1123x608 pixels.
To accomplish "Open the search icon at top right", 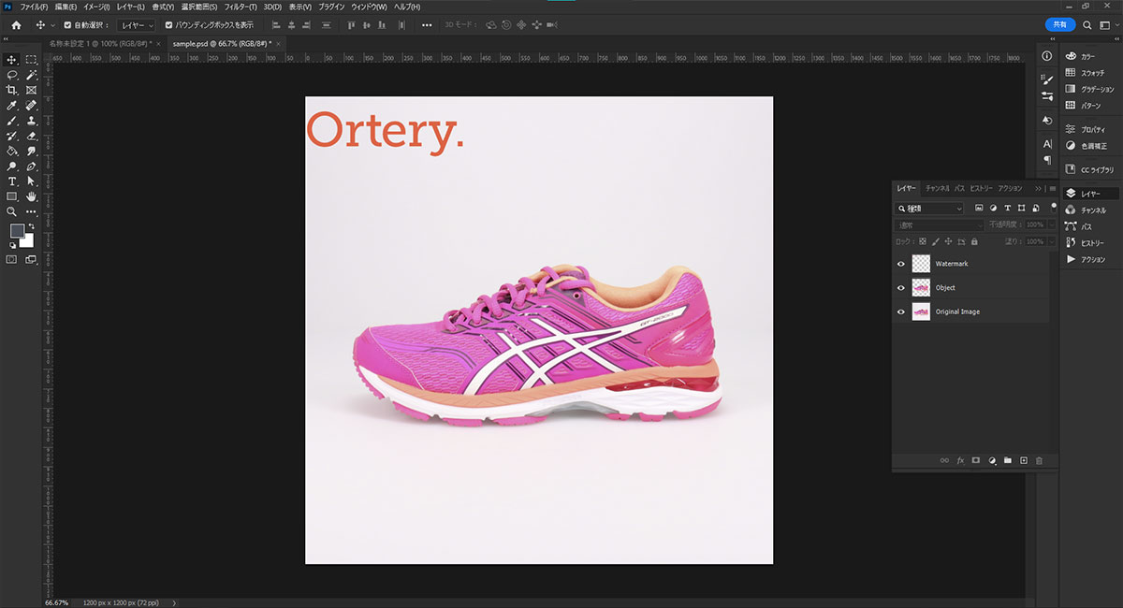I will click(1087, 25).
